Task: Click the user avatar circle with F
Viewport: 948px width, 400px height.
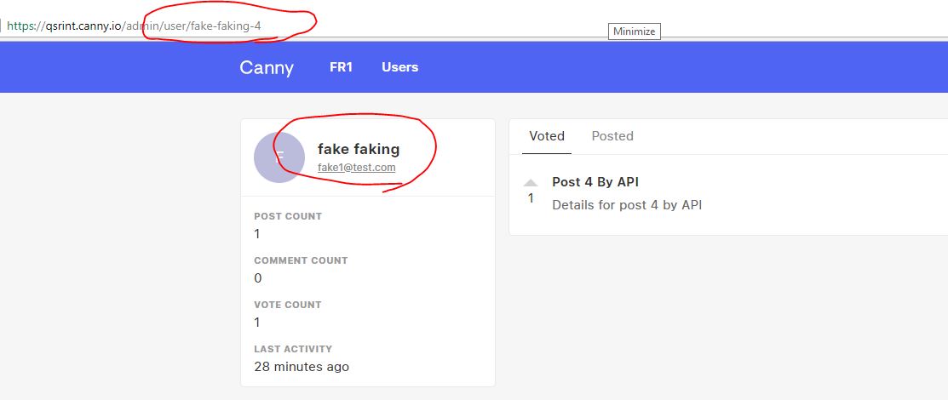Action: tap(279, 157)
